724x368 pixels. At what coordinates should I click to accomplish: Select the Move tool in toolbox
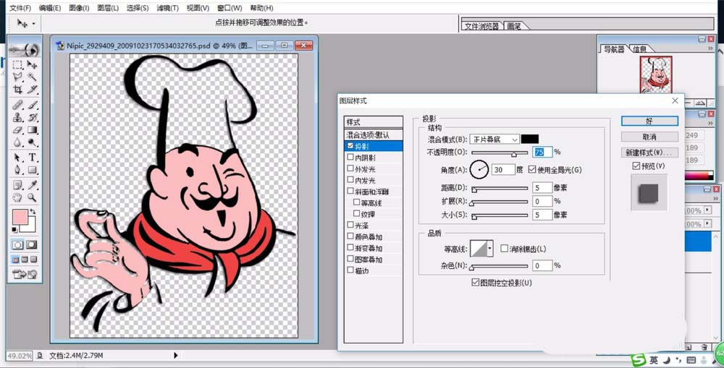point(32,65)
